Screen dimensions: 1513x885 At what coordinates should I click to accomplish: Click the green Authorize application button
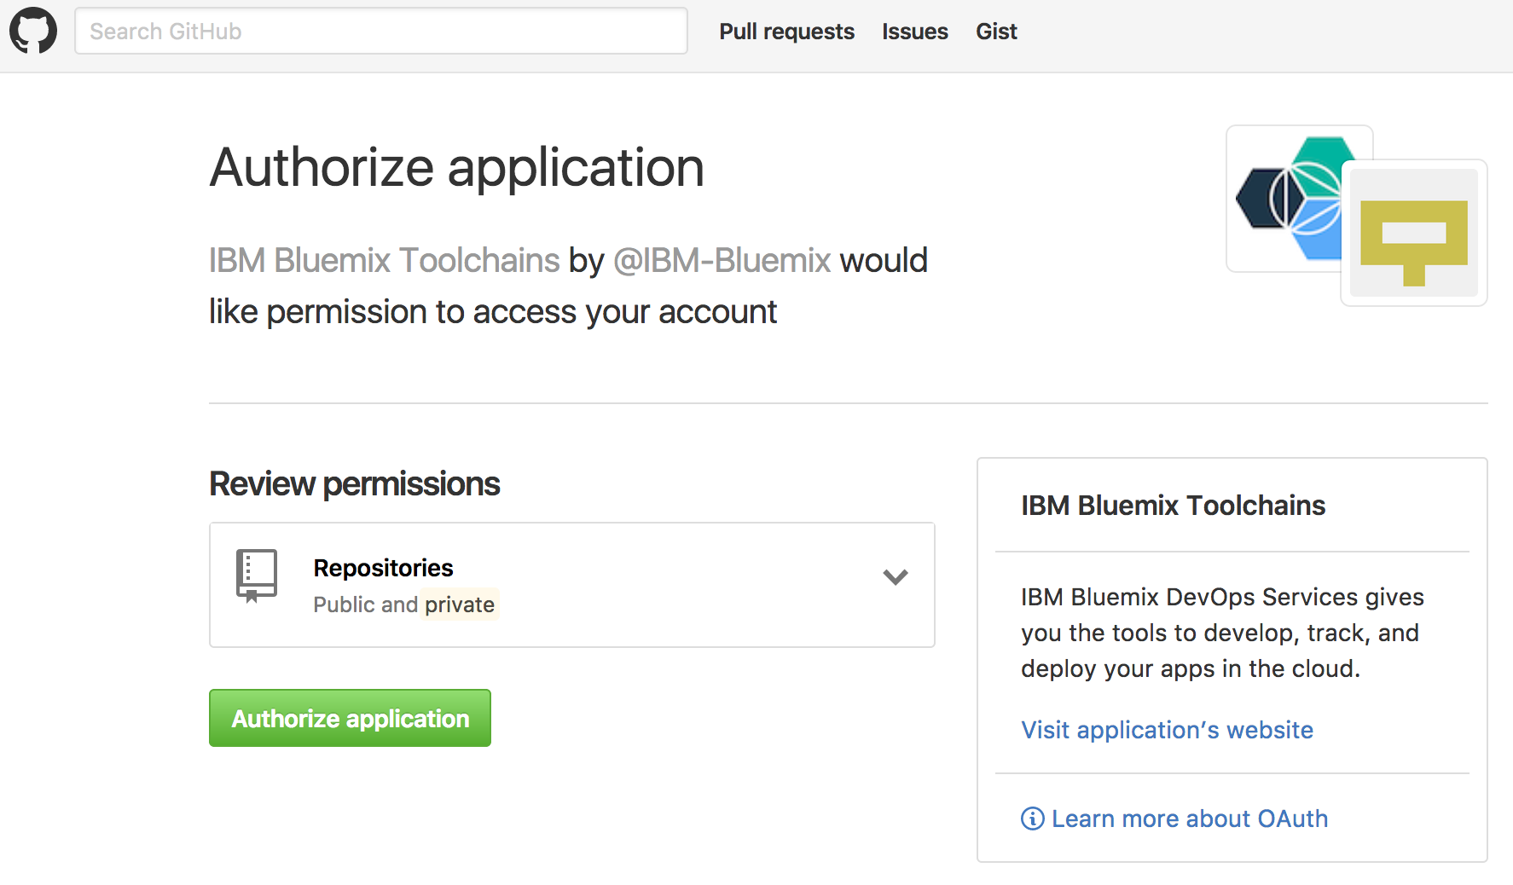350,718
